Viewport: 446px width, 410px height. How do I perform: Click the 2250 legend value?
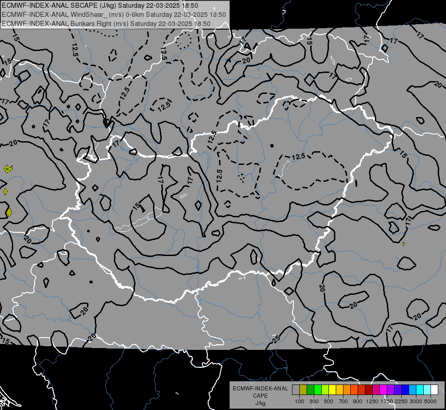[x=401, y=401]
